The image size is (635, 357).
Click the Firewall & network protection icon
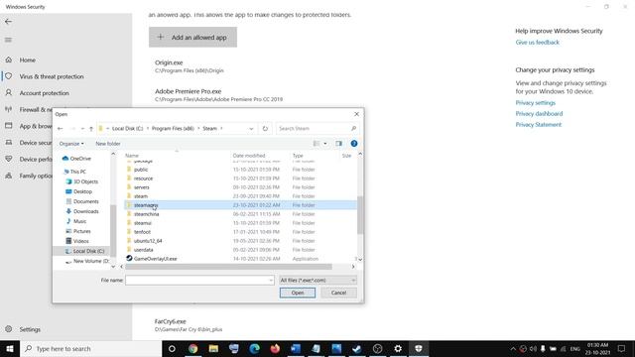pyautogui.click(x=9, y=109)
